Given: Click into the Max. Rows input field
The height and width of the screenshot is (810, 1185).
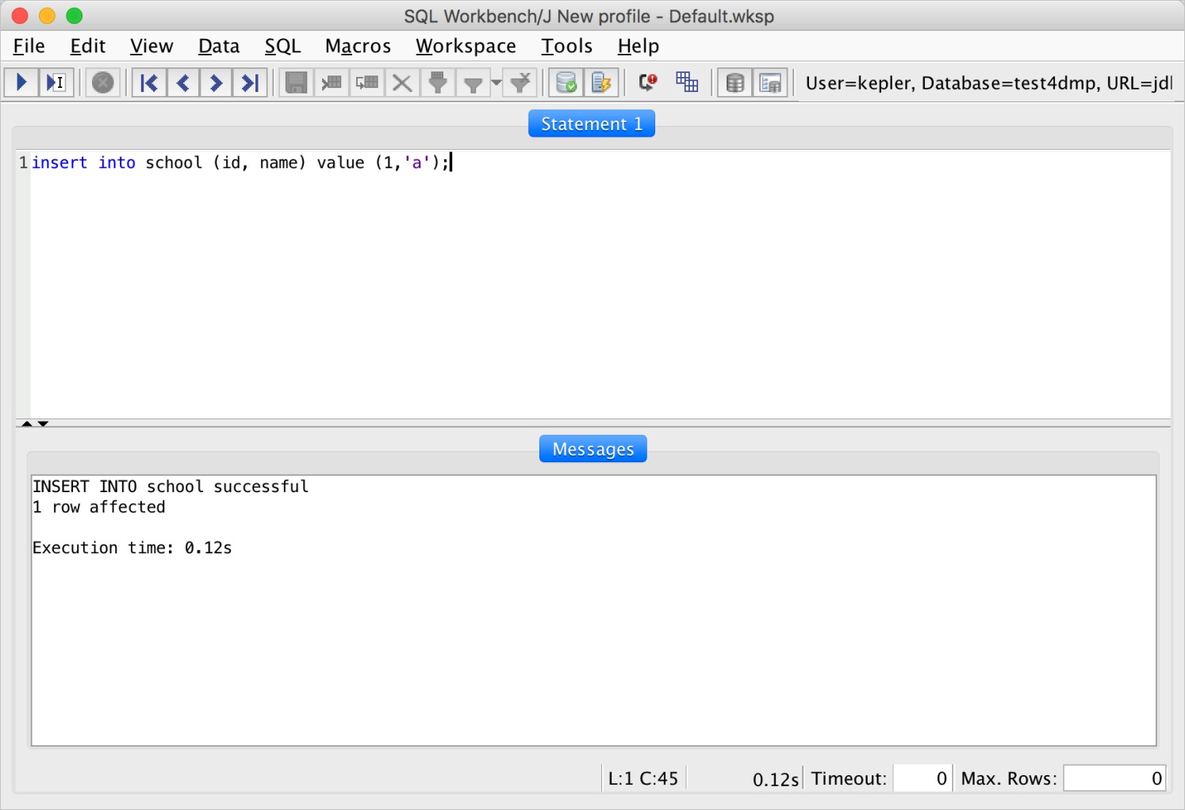Looking at the screenshot, I should [x=1114, y=778].
